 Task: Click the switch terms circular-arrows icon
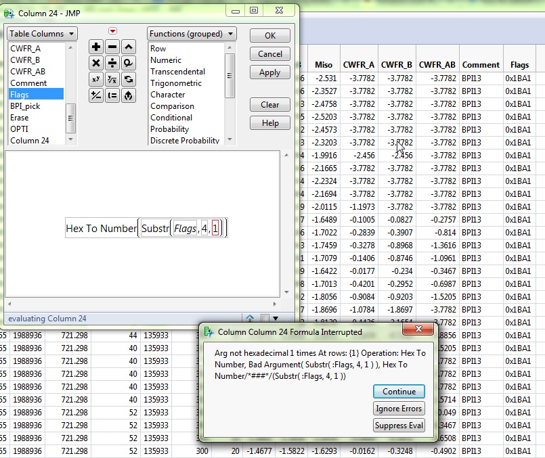pyautogui.click(x=128, y=79)
